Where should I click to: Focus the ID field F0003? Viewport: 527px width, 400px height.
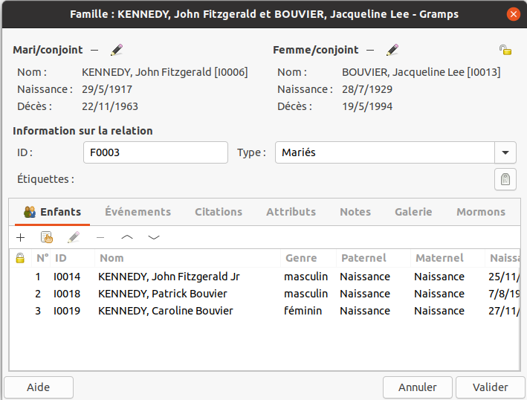pyautogui.click(x=155, y=152)
